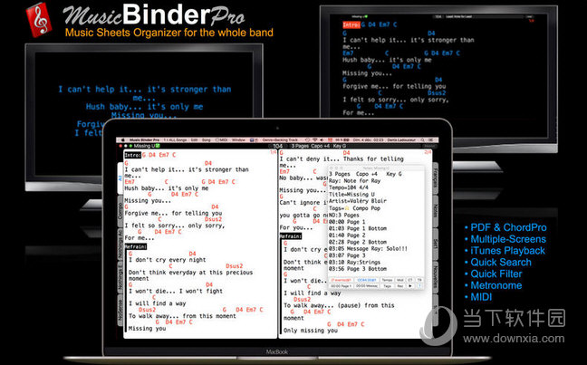The image size is (587, 365).
Task: Click the 'Quick Filter' feature text
Action: click(496, 274)
